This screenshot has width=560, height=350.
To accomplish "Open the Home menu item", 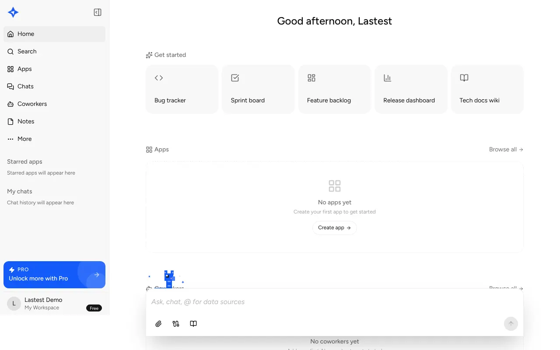I will coord(54,34).
